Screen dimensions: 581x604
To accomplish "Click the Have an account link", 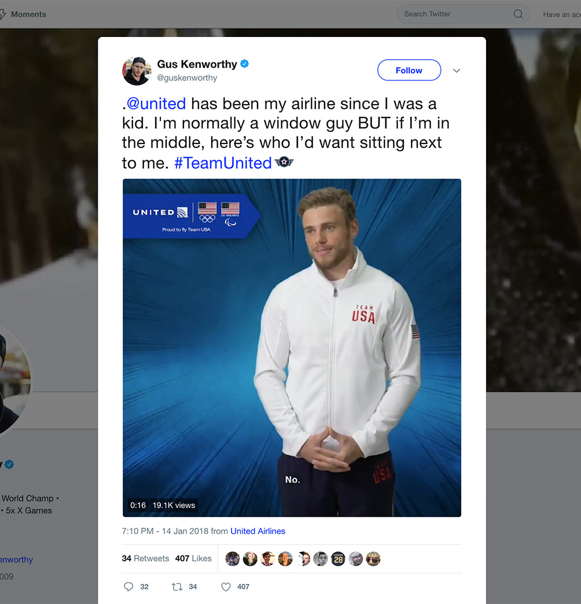I will click(x=561, y=14).
